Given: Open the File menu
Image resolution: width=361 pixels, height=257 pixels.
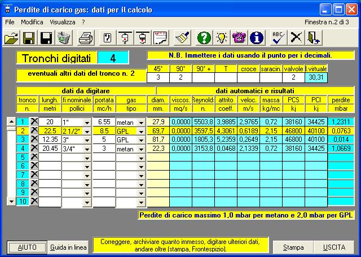Looking at the screenshot, I should tap(10, 21).
